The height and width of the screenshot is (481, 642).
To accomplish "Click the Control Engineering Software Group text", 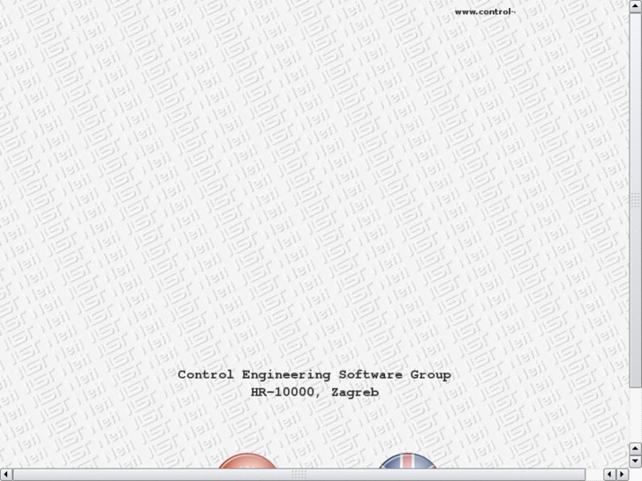I will [314, 375].
